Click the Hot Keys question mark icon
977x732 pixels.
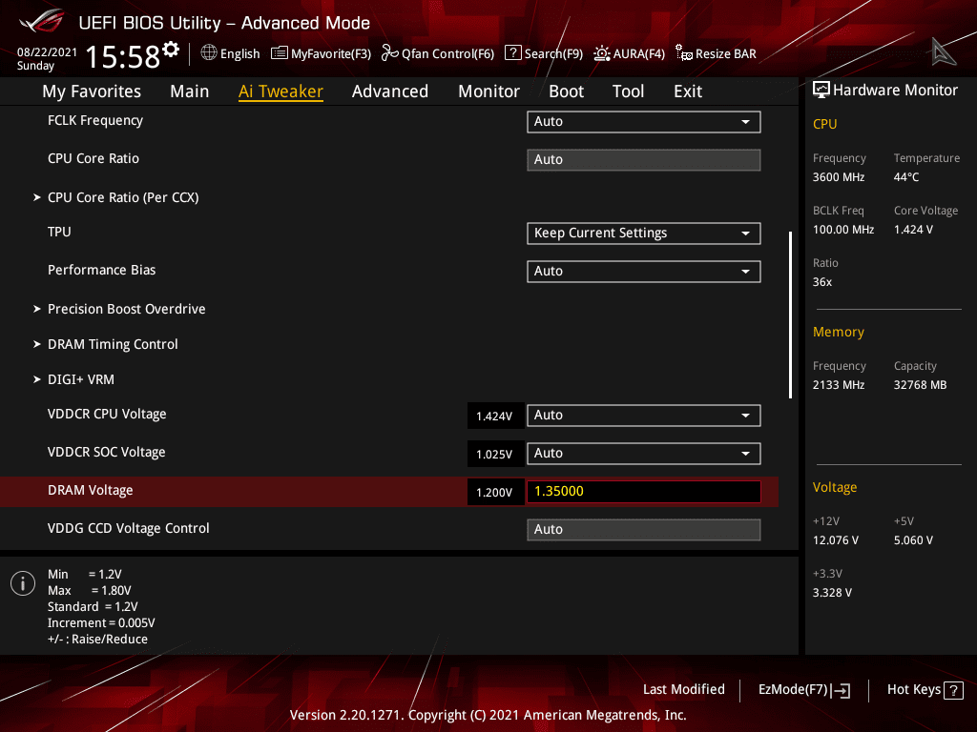click(953, 690)
